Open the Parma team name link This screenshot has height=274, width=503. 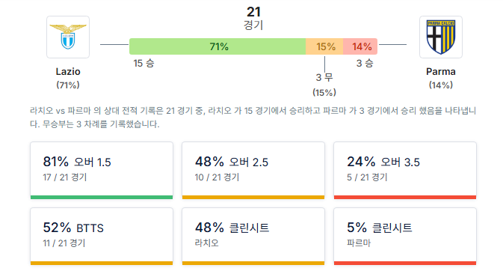coord(441,71)
